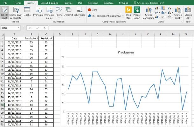Switch to the Formule tab
This screenshot has width=194, height=127.
click(x=68, y=3)
